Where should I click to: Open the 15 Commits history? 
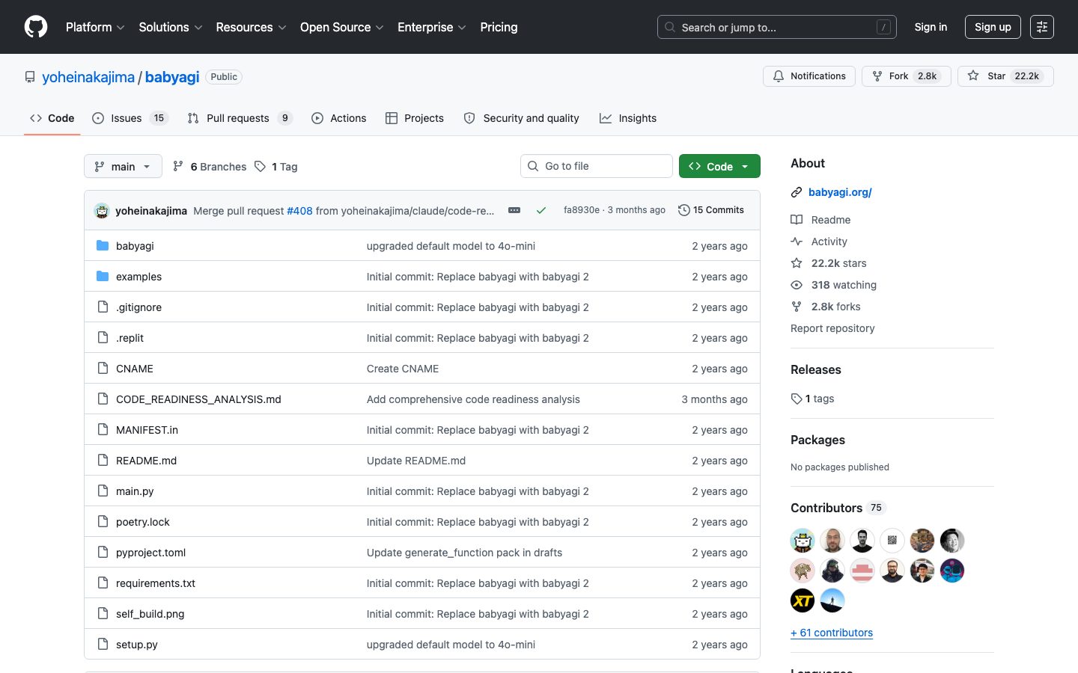[x=711, y=210]
